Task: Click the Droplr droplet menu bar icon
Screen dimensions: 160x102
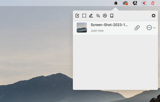Action: coord(116,3)
